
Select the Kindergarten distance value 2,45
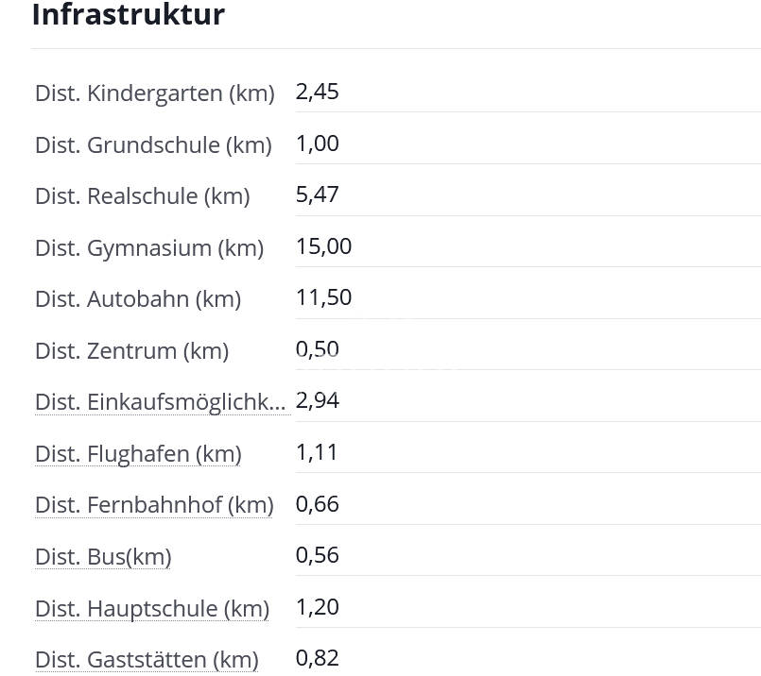coord(317,92)
